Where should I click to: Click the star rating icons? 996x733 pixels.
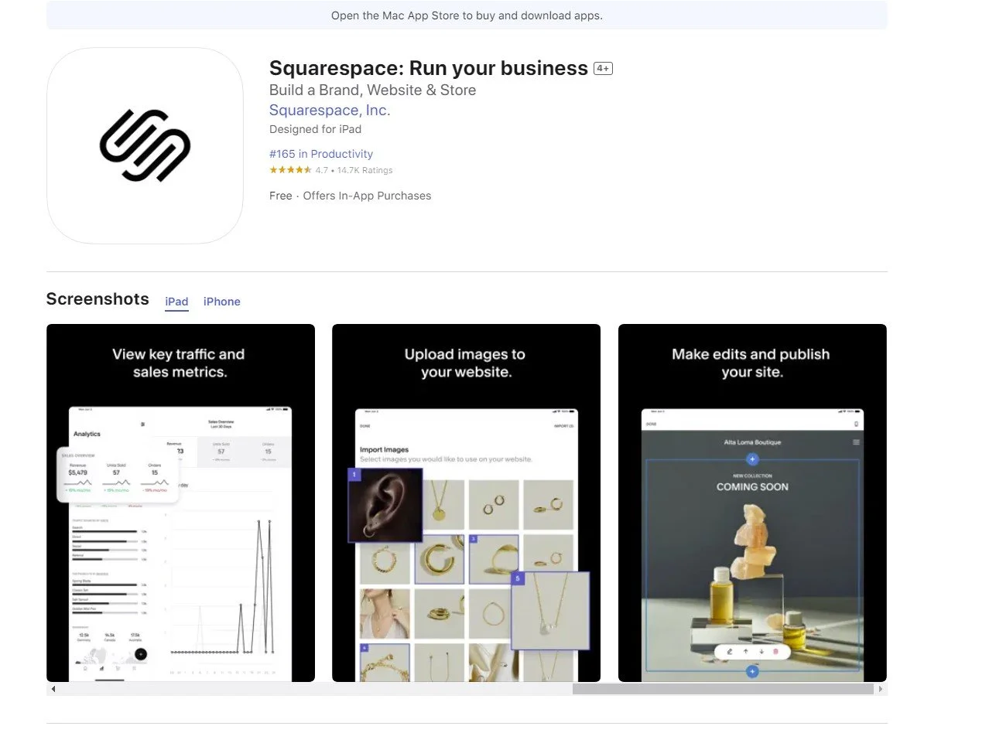coord(290,170)
